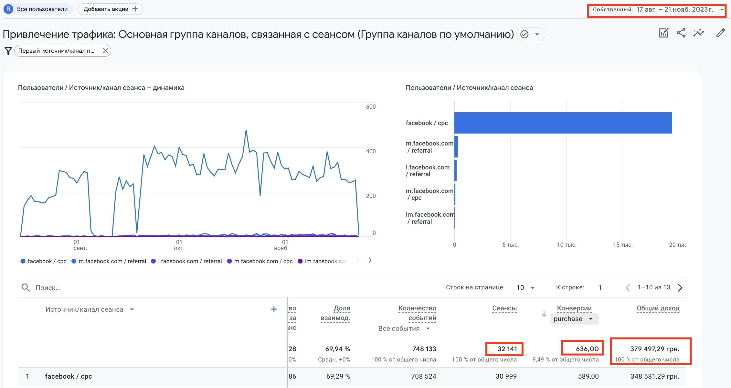Click the Добавить акции button
Viewport: 731px width, 388px height.
110,9
